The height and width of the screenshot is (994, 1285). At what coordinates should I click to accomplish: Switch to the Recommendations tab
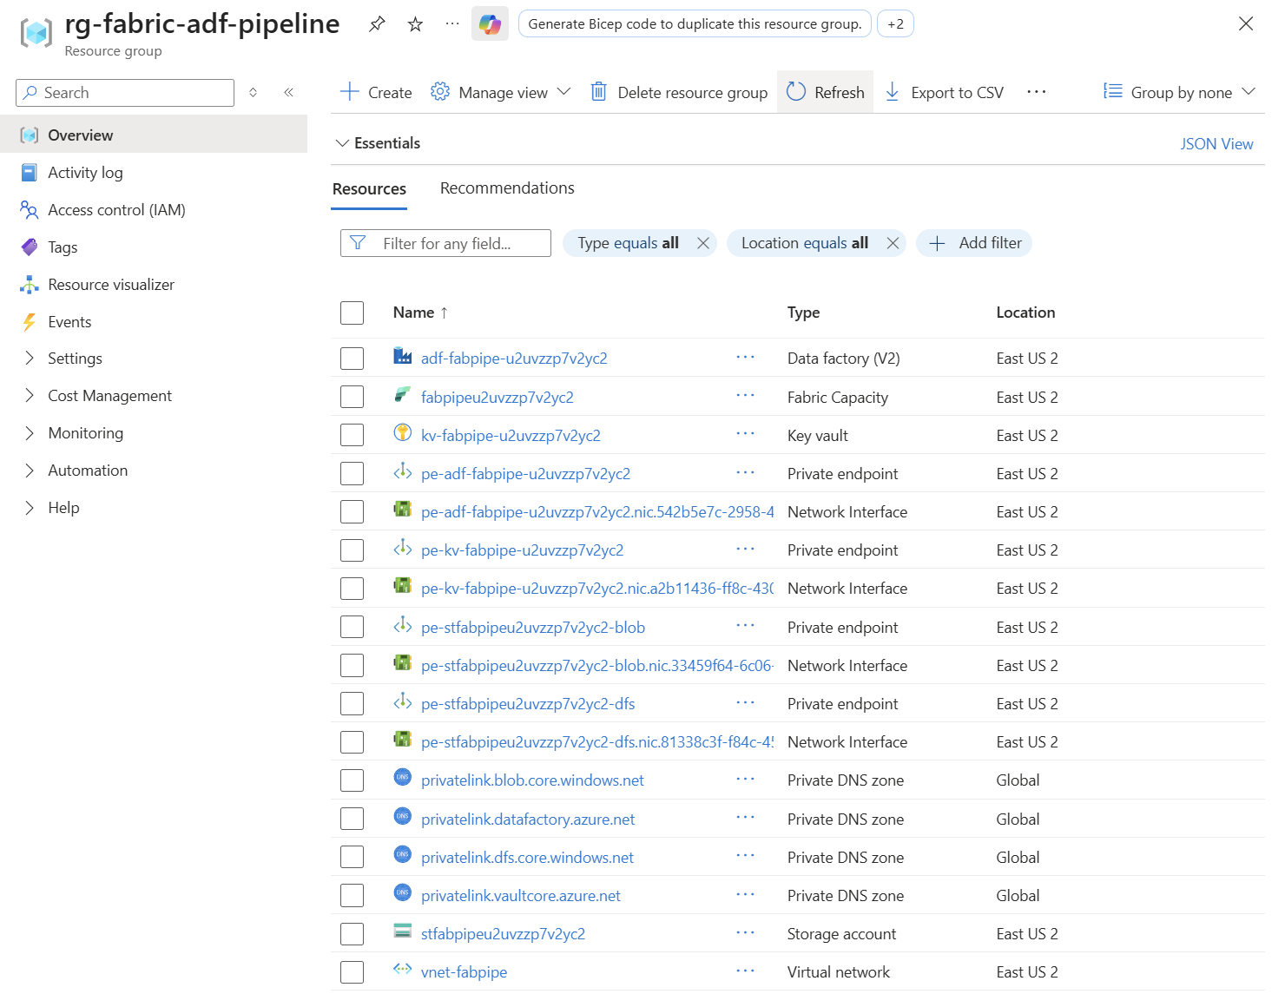pos(507,188)
